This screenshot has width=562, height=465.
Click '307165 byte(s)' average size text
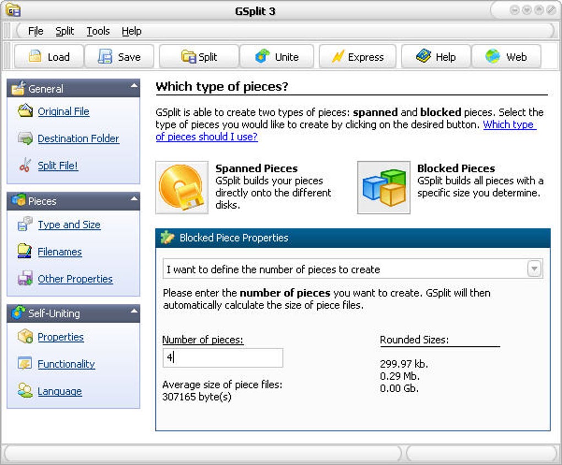pos(197,397)
